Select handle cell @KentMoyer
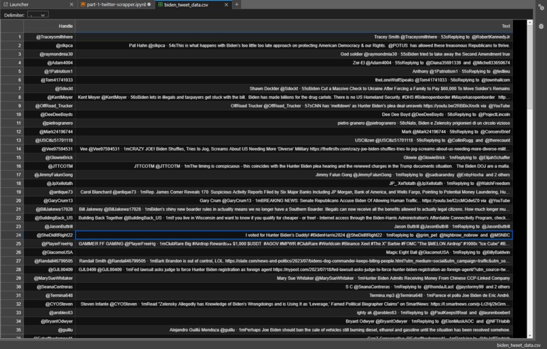Image resolution: width=547 pixels, height=349 pixels. point(50,97)
